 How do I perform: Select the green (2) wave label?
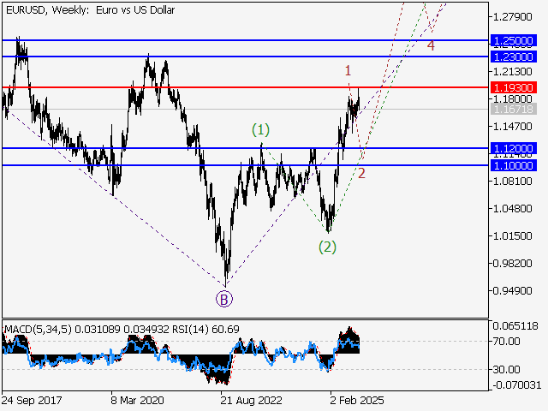[x=327, y=247]
